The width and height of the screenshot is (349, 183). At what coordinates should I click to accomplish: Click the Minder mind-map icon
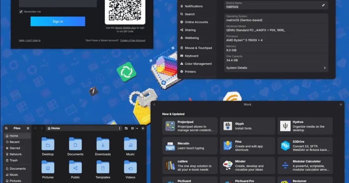tap(228, 165)
